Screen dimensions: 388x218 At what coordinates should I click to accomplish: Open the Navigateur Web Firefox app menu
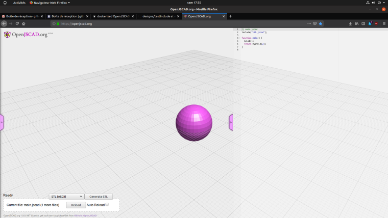pyautogui.click(x=50, y=3)
